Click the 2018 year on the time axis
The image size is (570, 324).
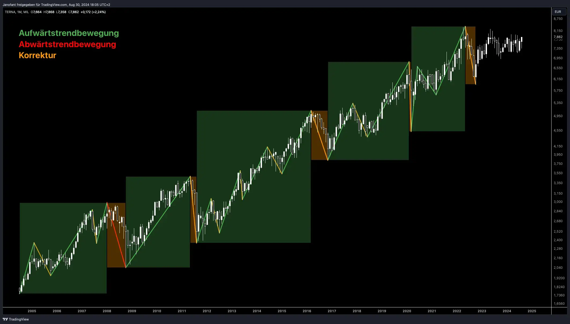357,311
